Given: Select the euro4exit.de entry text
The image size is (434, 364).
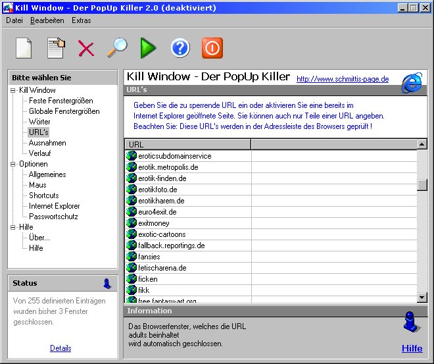Looking at the screenshot, I should click(x=157, y=212).
